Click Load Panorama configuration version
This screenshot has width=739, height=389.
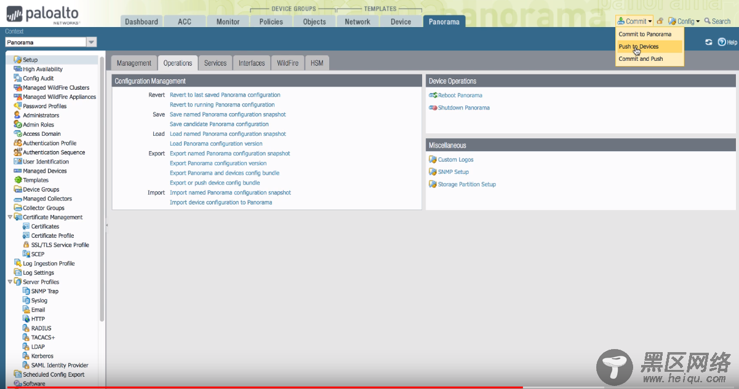point(216,144)
